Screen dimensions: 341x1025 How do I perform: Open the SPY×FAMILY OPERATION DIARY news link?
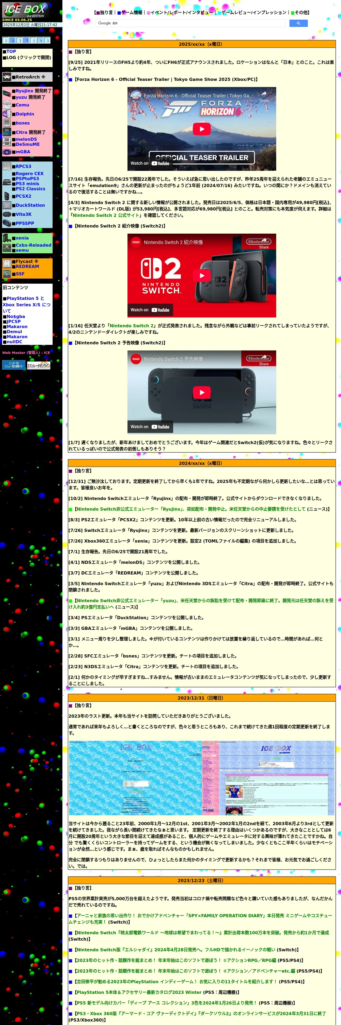pyautogui.click(x=200, y=918)
